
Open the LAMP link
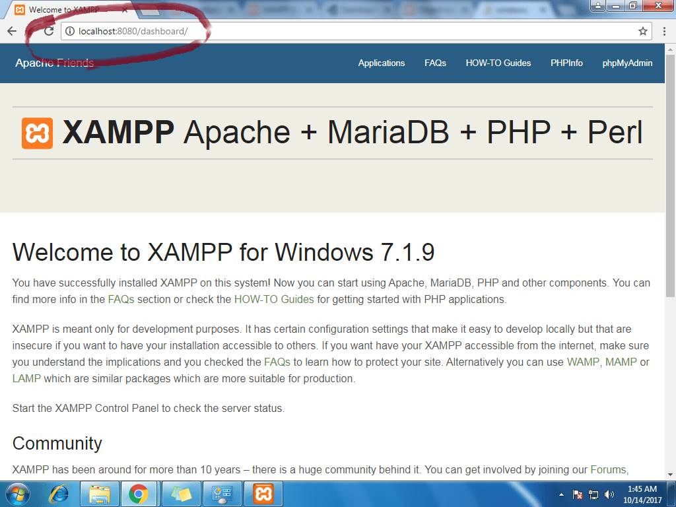tap(26, 378)
